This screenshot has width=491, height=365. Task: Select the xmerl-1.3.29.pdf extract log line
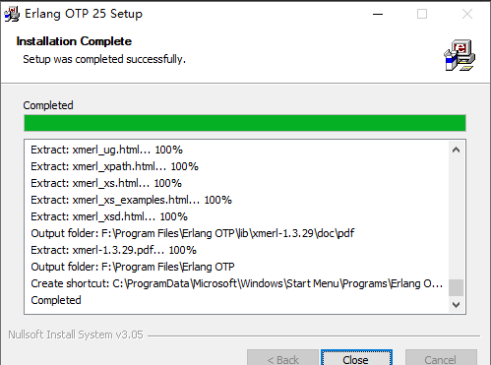click(113, 250)
